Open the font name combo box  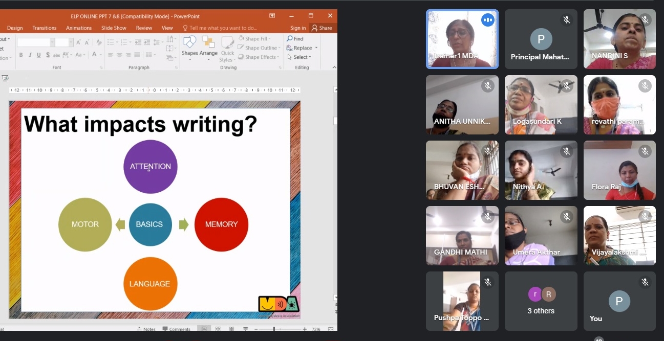coord(35,42)
